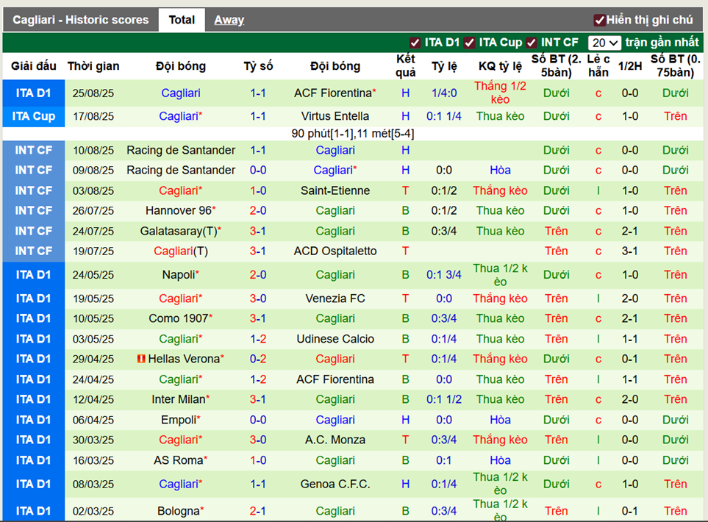The width and height of the screenshot is (708, 522).
Task: Open ACF Fiorentina in the 25/08/25 row
Action: [x=333, y=93]
